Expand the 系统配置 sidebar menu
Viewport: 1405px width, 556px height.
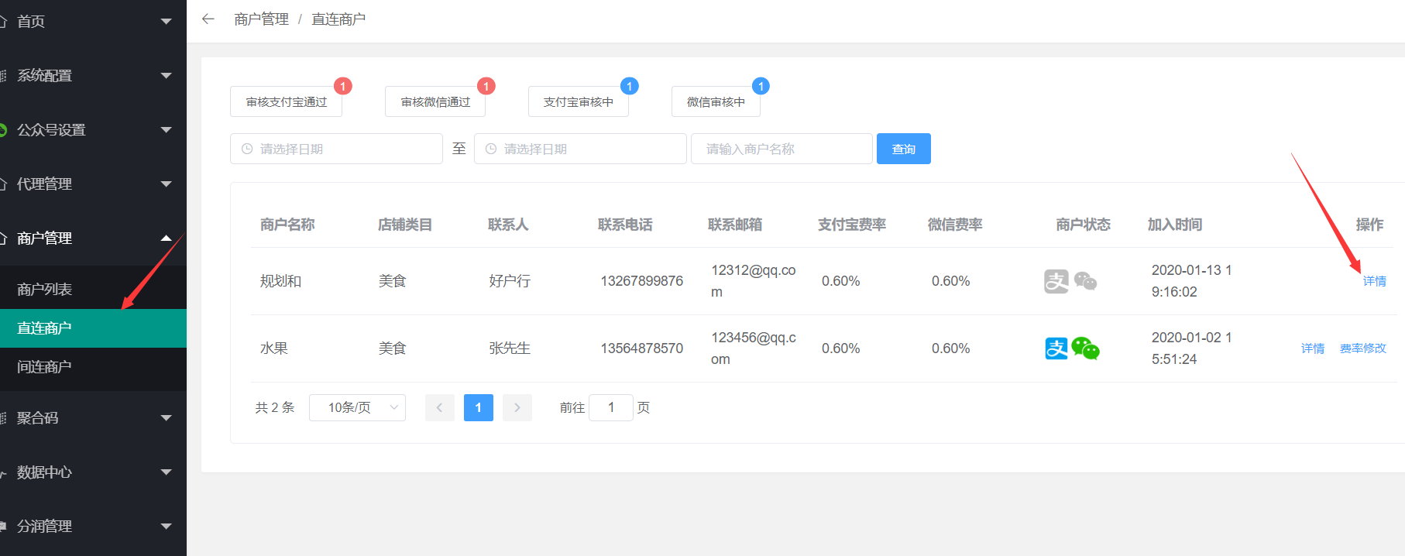click(93, 75)
